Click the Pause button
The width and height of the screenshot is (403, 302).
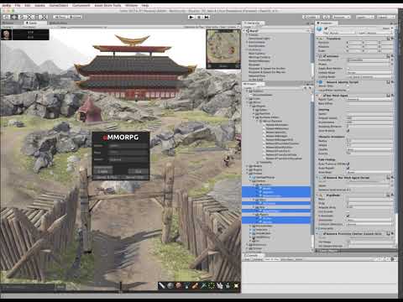(199, 17)
